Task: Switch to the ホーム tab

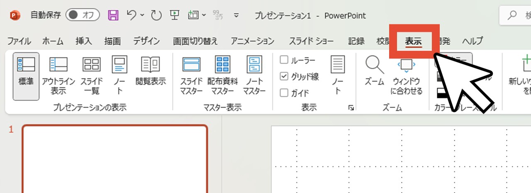Action: tap(53, 41)
